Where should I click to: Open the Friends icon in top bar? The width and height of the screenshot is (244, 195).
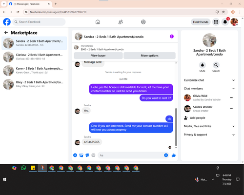coord(121,22)
